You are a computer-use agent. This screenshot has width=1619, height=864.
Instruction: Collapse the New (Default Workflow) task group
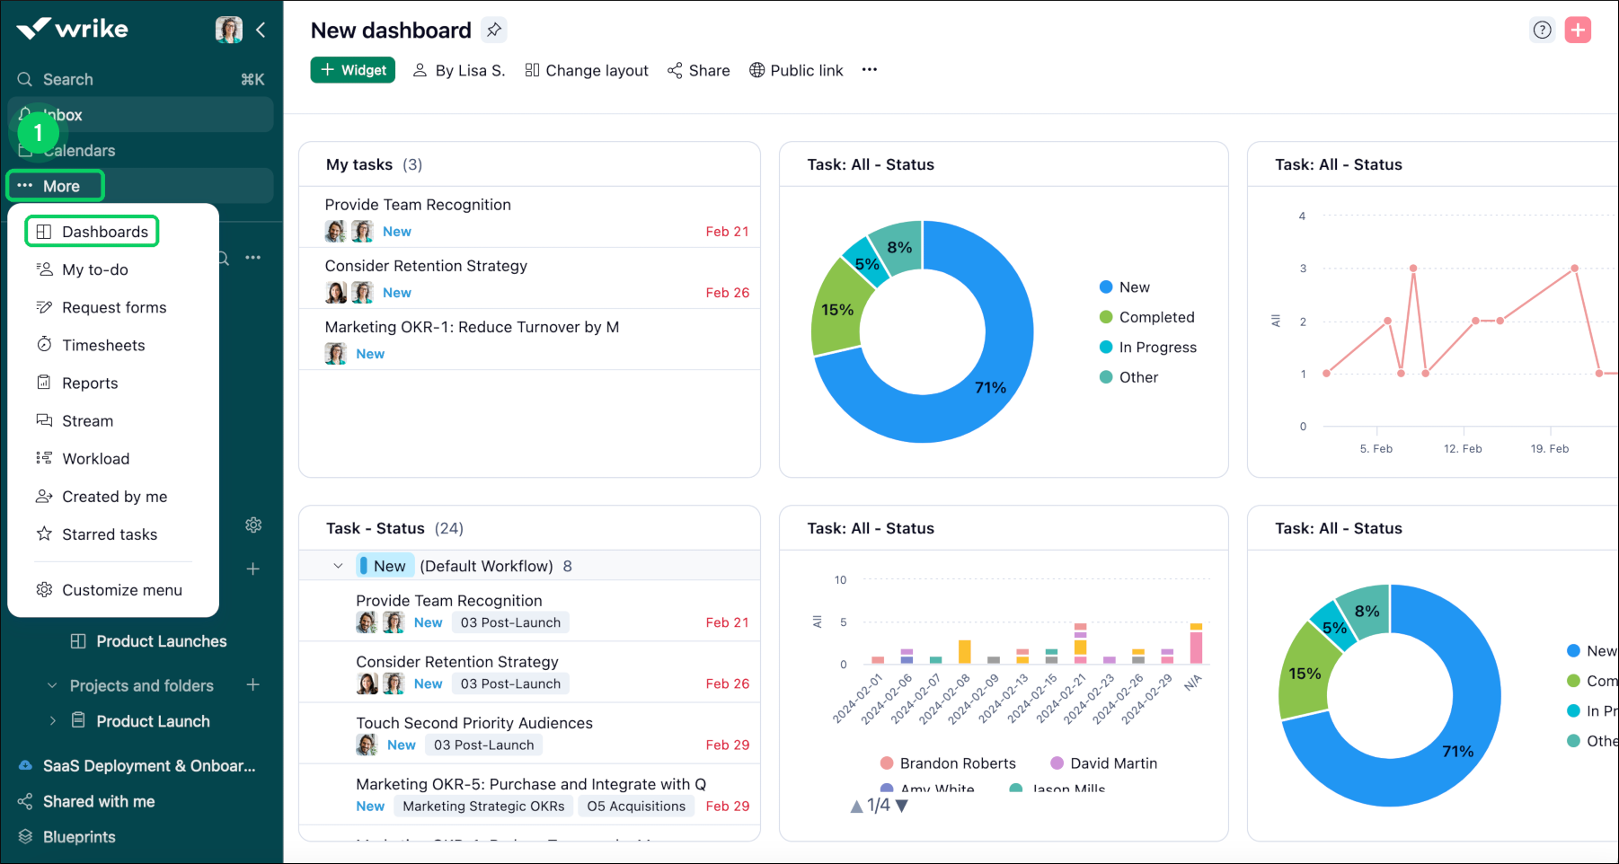coord(339,566)
